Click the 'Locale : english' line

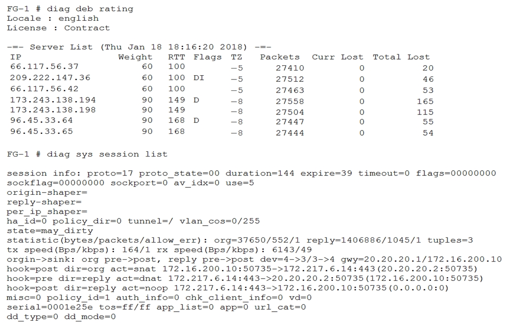click(x=52, y=18)
